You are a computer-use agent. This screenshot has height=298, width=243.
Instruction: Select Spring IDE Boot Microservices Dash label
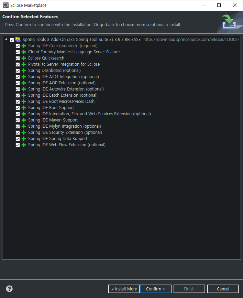(61, 102)
